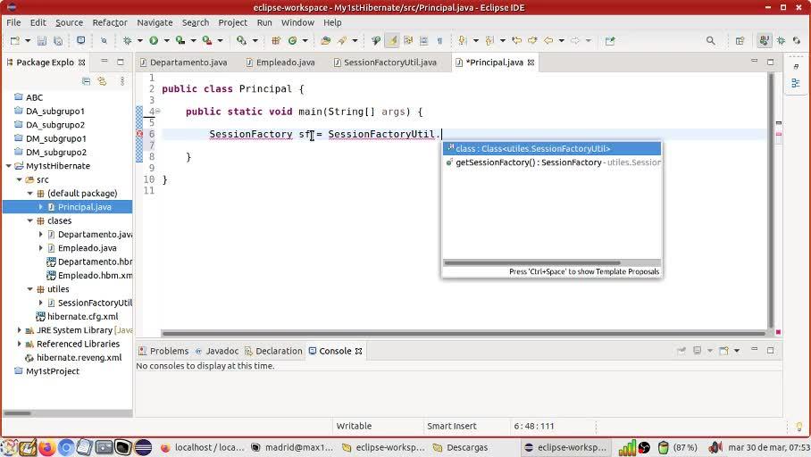Click the Open Console dropdown icon
The width and height of the screenshot is (811, 457).
(x=737, y=351)
